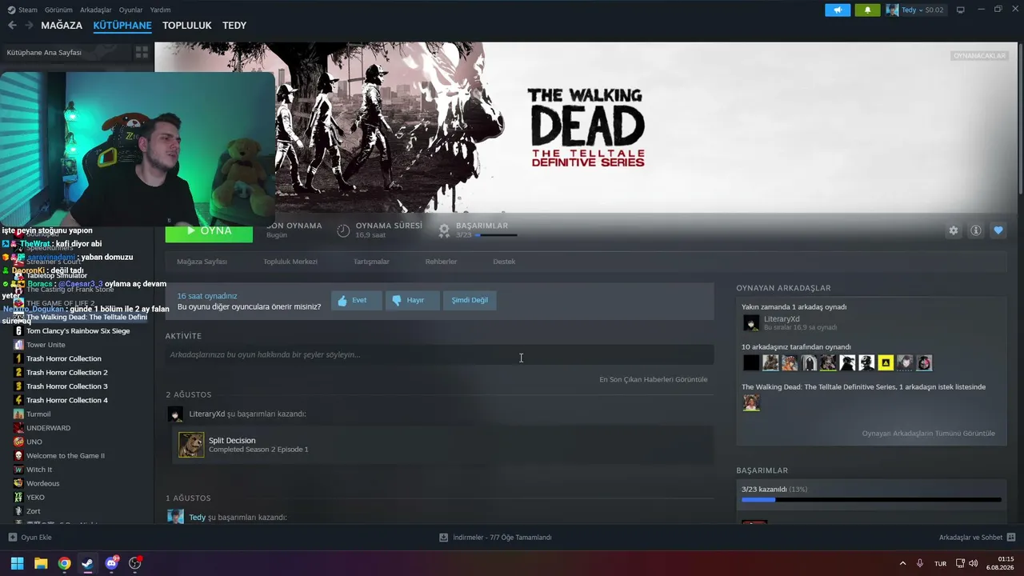1024x576 pixels.
Task: Open LiteraryXd's avatar in the activity feed
Action: point(175,414)
